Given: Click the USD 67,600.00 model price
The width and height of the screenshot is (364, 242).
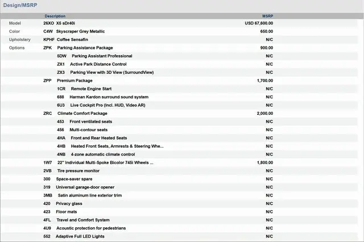Looking at the screenshot, I should click(x=259, y=23).
